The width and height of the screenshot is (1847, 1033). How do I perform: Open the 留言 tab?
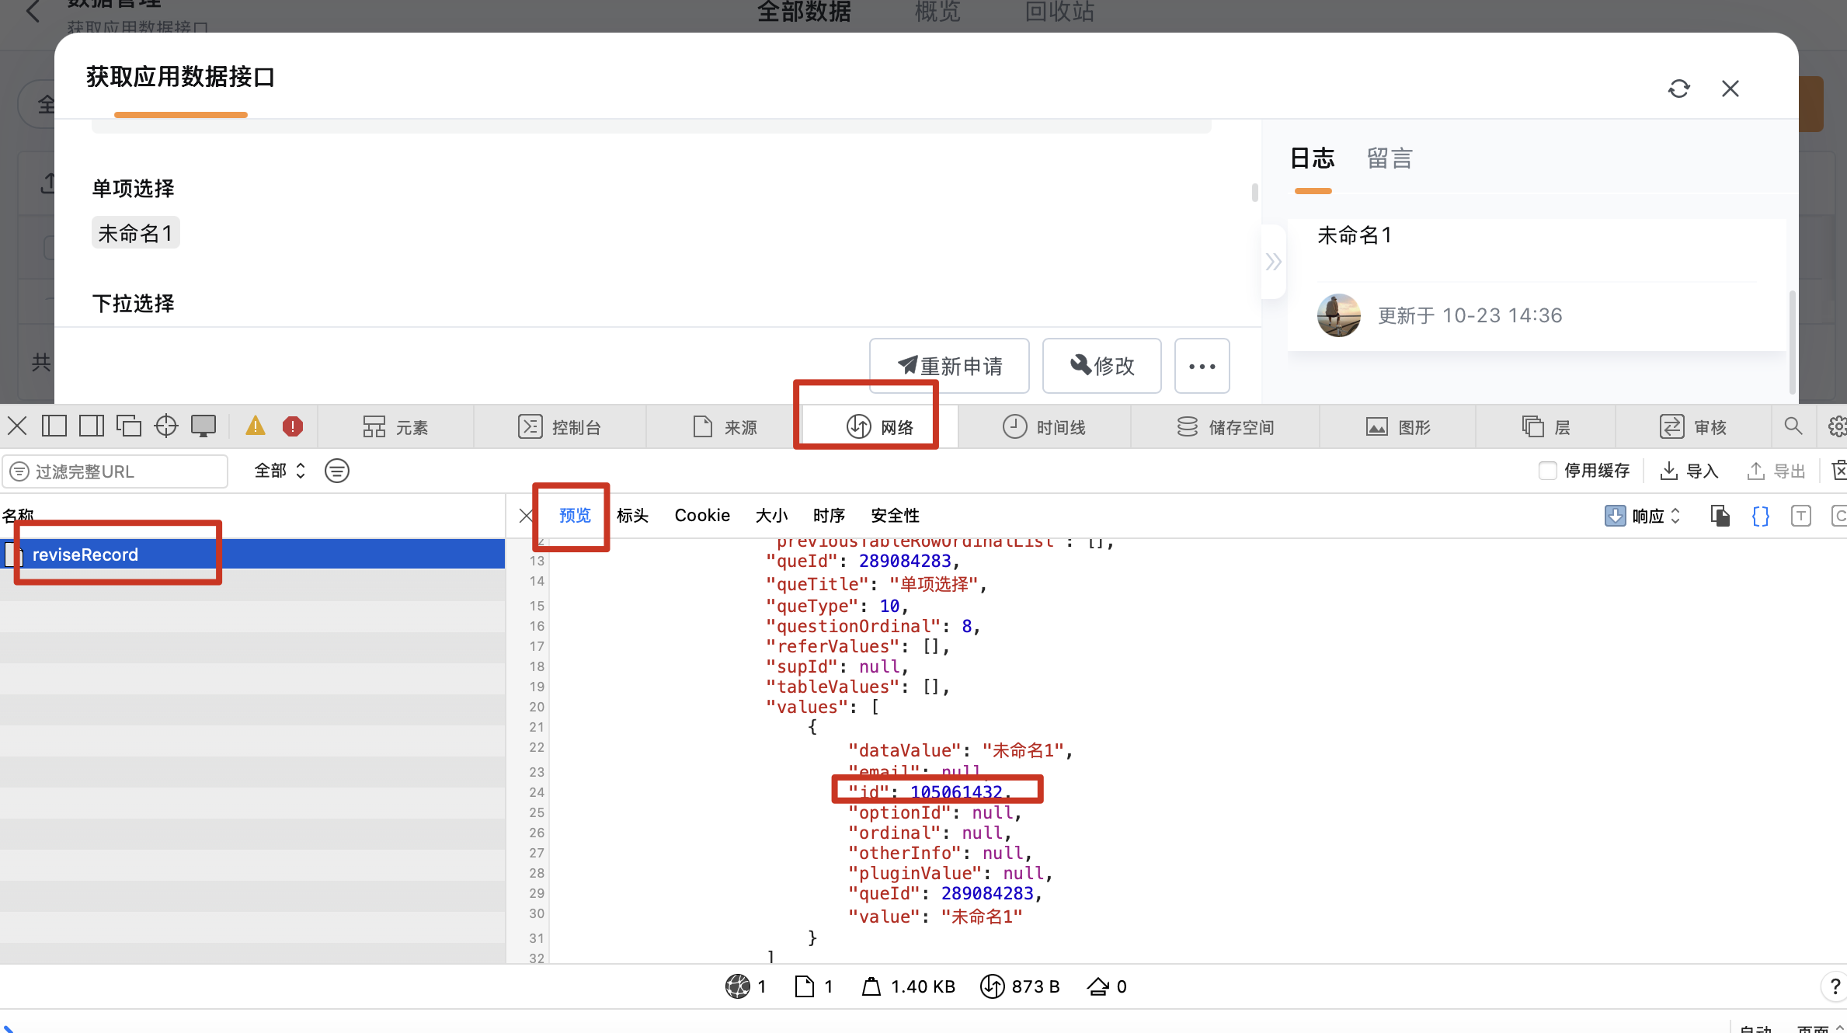click(x=1390, y=158)
